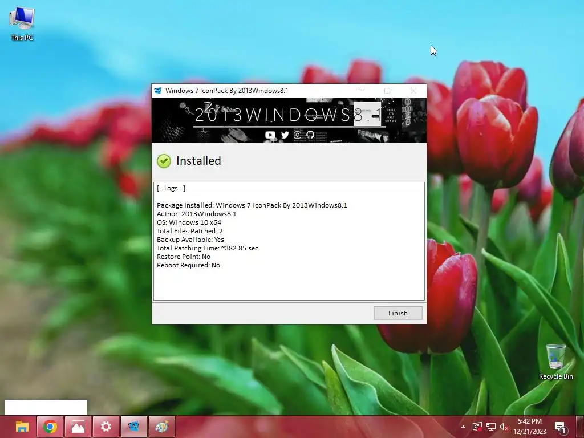Click the muted volume tray icon
Image resolution: width=584 pixels, height=438 pixels.
(x=504, y=427)
